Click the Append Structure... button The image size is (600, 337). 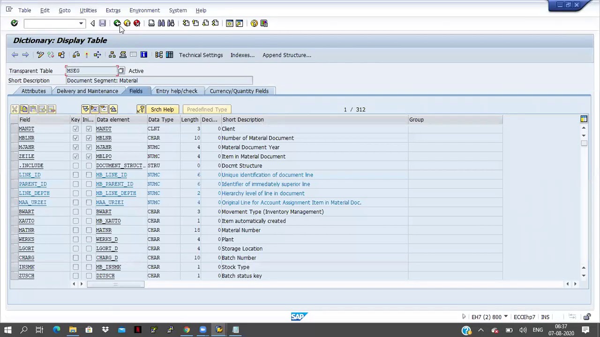coord(287,55)
